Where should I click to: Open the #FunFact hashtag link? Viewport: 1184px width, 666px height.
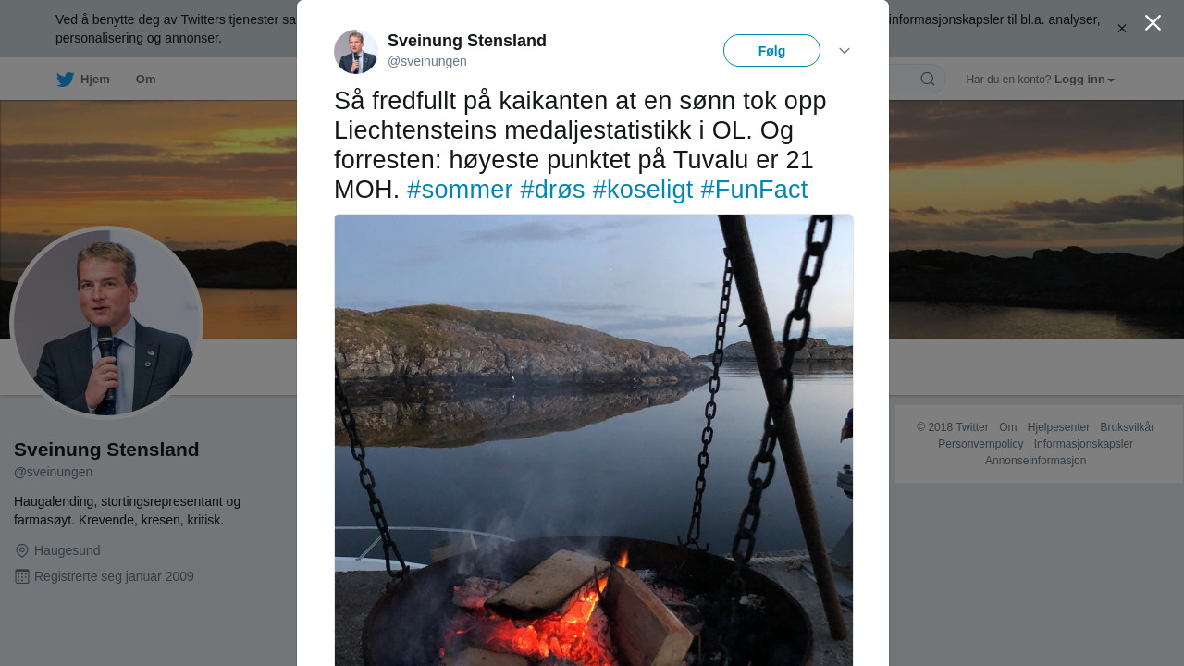tap(754, 190)
